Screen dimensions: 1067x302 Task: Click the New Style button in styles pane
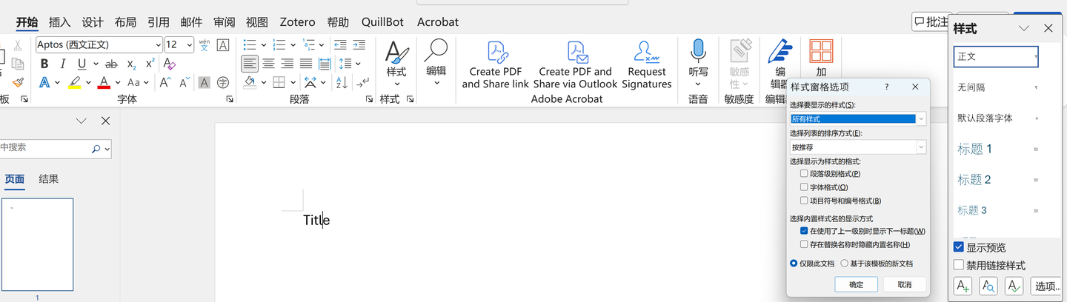pos(963,286)
